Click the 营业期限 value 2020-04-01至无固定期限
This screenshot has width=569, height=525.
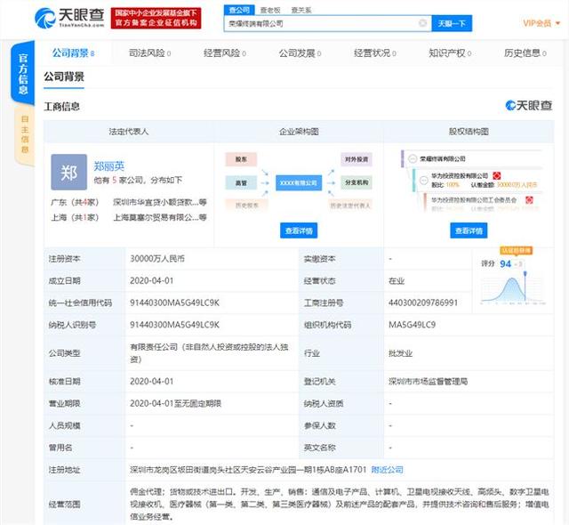[176, 403]
